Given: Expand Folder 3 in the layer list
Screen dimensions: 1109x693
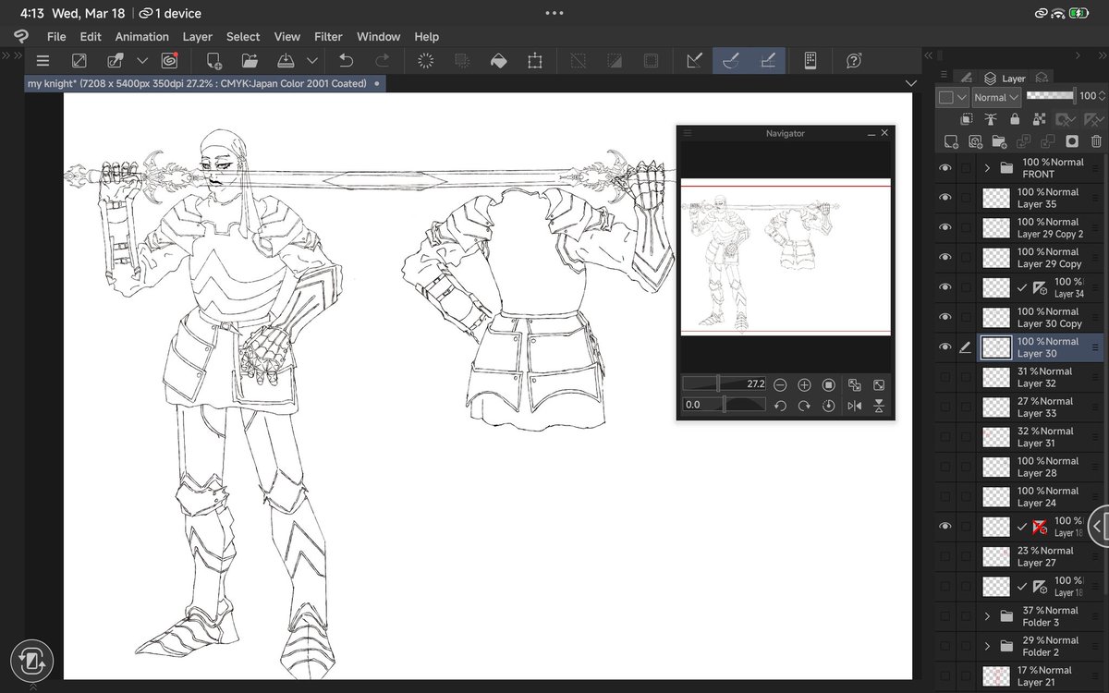Looking at the screenshot, I should coord(987,616).
